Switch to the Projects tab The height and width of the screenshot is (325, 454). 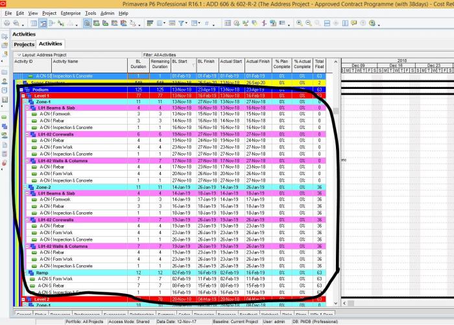click(x=24, y=44)
